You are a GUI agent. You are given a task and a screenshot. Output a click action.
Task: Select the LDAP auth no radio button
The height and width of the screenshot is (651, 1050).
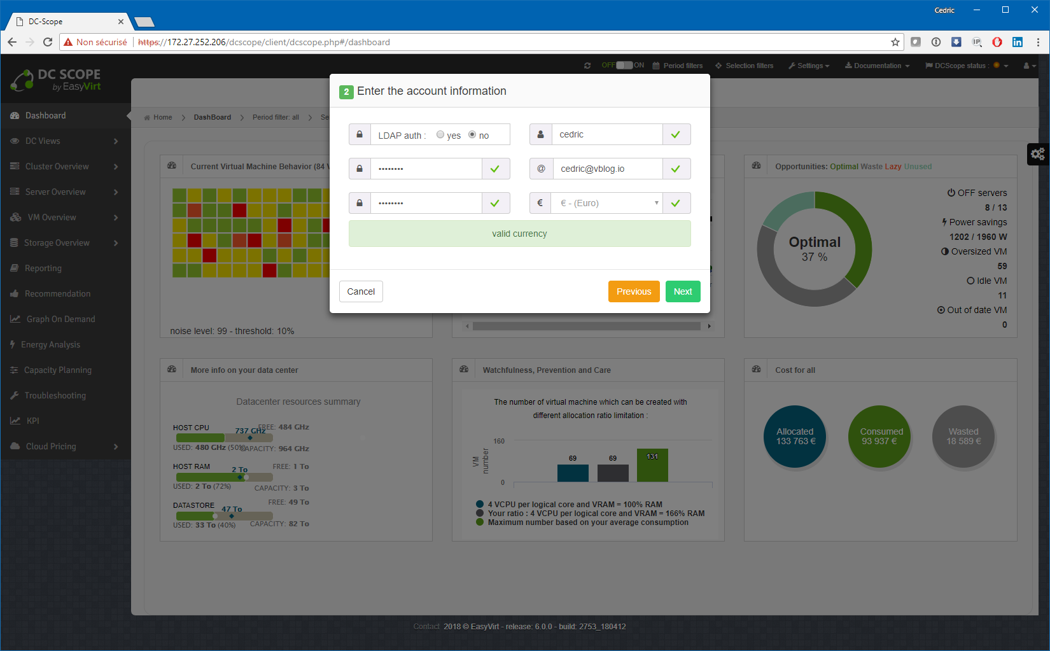pyautogui.click(x=472, y=134)
